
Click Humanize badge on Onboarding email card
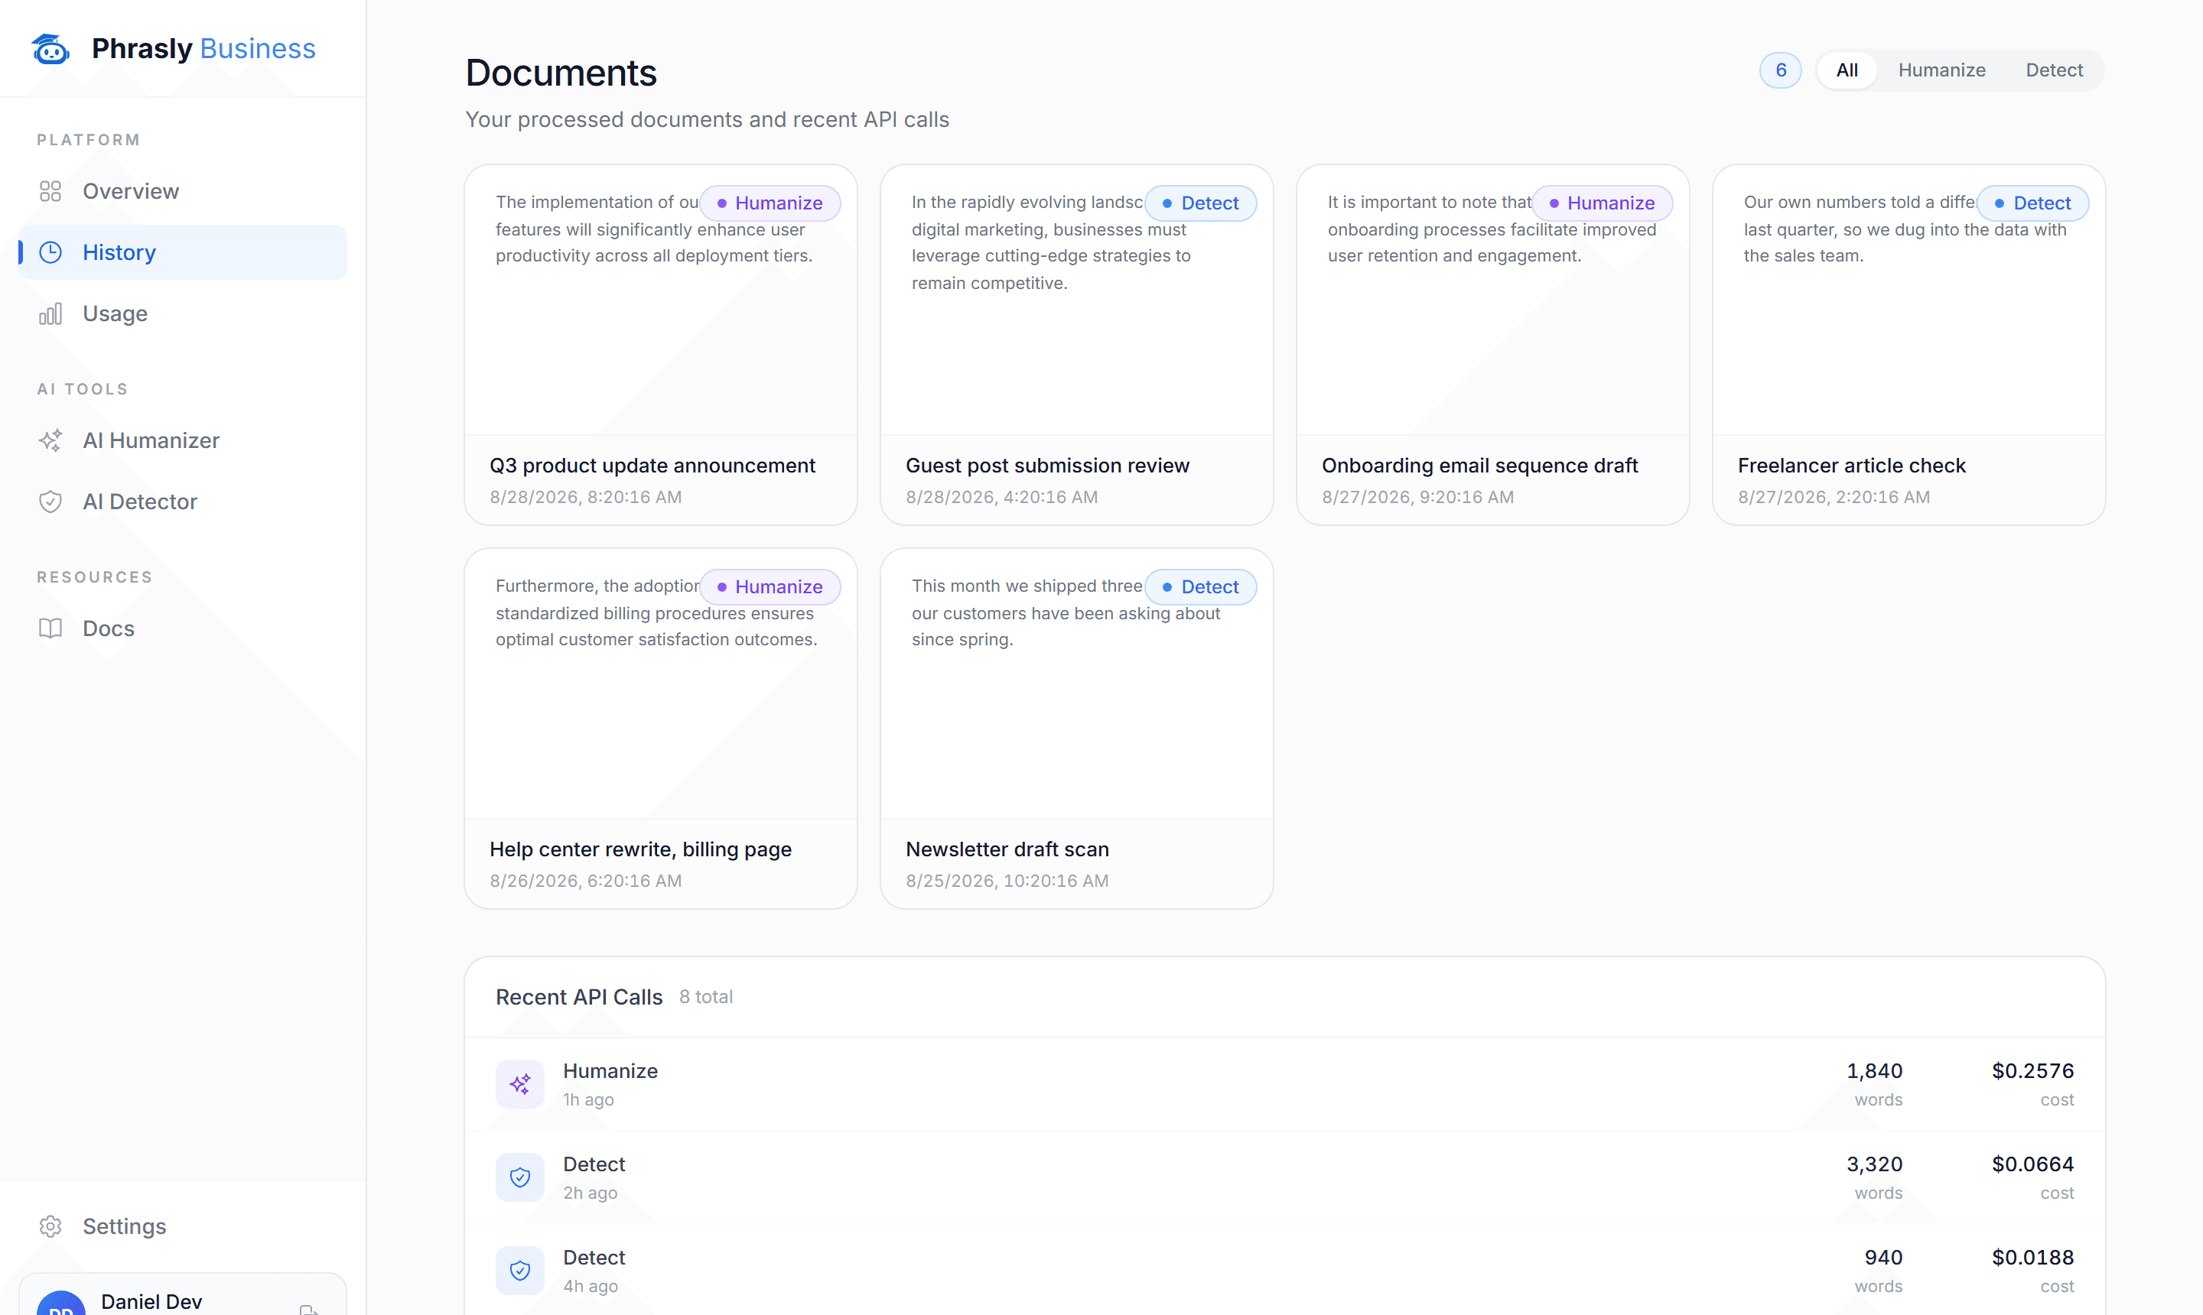click(1602, 203)
